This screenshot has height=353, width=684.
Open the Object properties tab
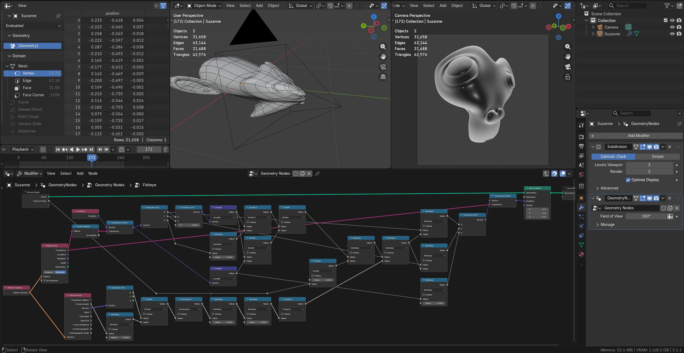(581, 198)
